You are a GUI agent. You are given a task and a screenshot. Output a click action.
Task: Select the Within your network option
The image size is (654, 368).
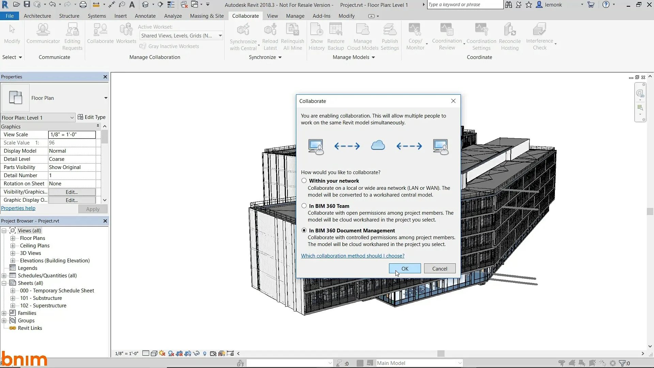pos(304,181)
